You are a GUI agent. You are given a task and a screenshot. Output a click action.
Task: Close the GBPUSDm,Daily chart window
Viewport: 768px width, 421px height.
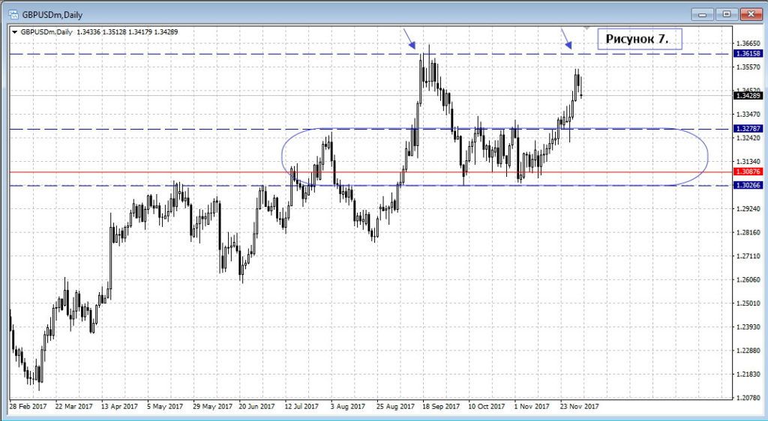click(750, 13)
